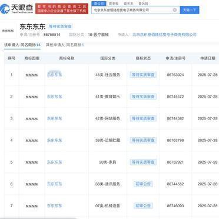The width and height of the screenshot is (219, 219).
Task: Click the 商标名称 column header
Action: [x=67, y=58]
